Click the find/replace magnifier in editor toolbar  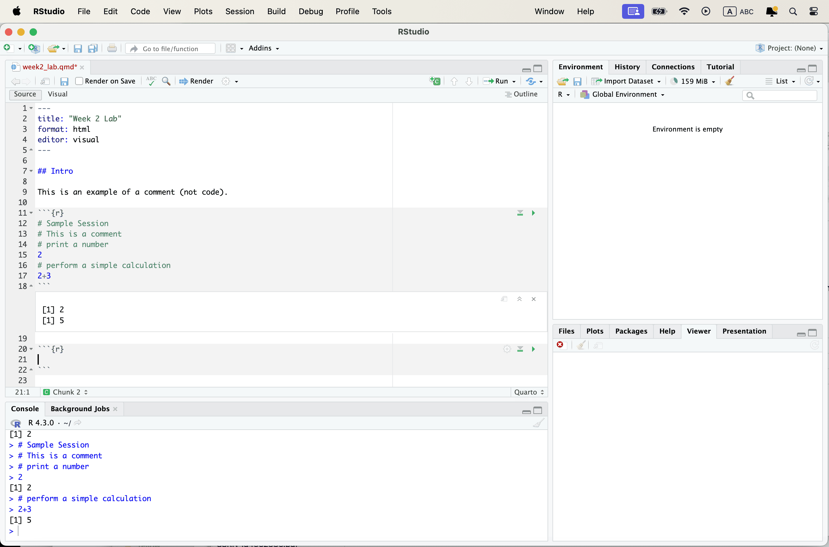pos(166,81)
